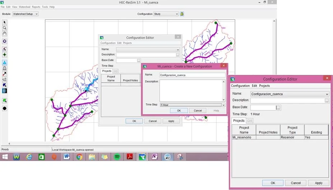The height and width of the screenshot is (190, 333).
Task: Click Apply in background Configuration Editor
Action: coord(171,121)
